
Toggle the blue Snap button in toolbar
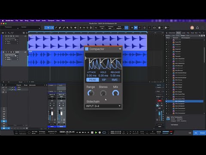coord(127,28)
